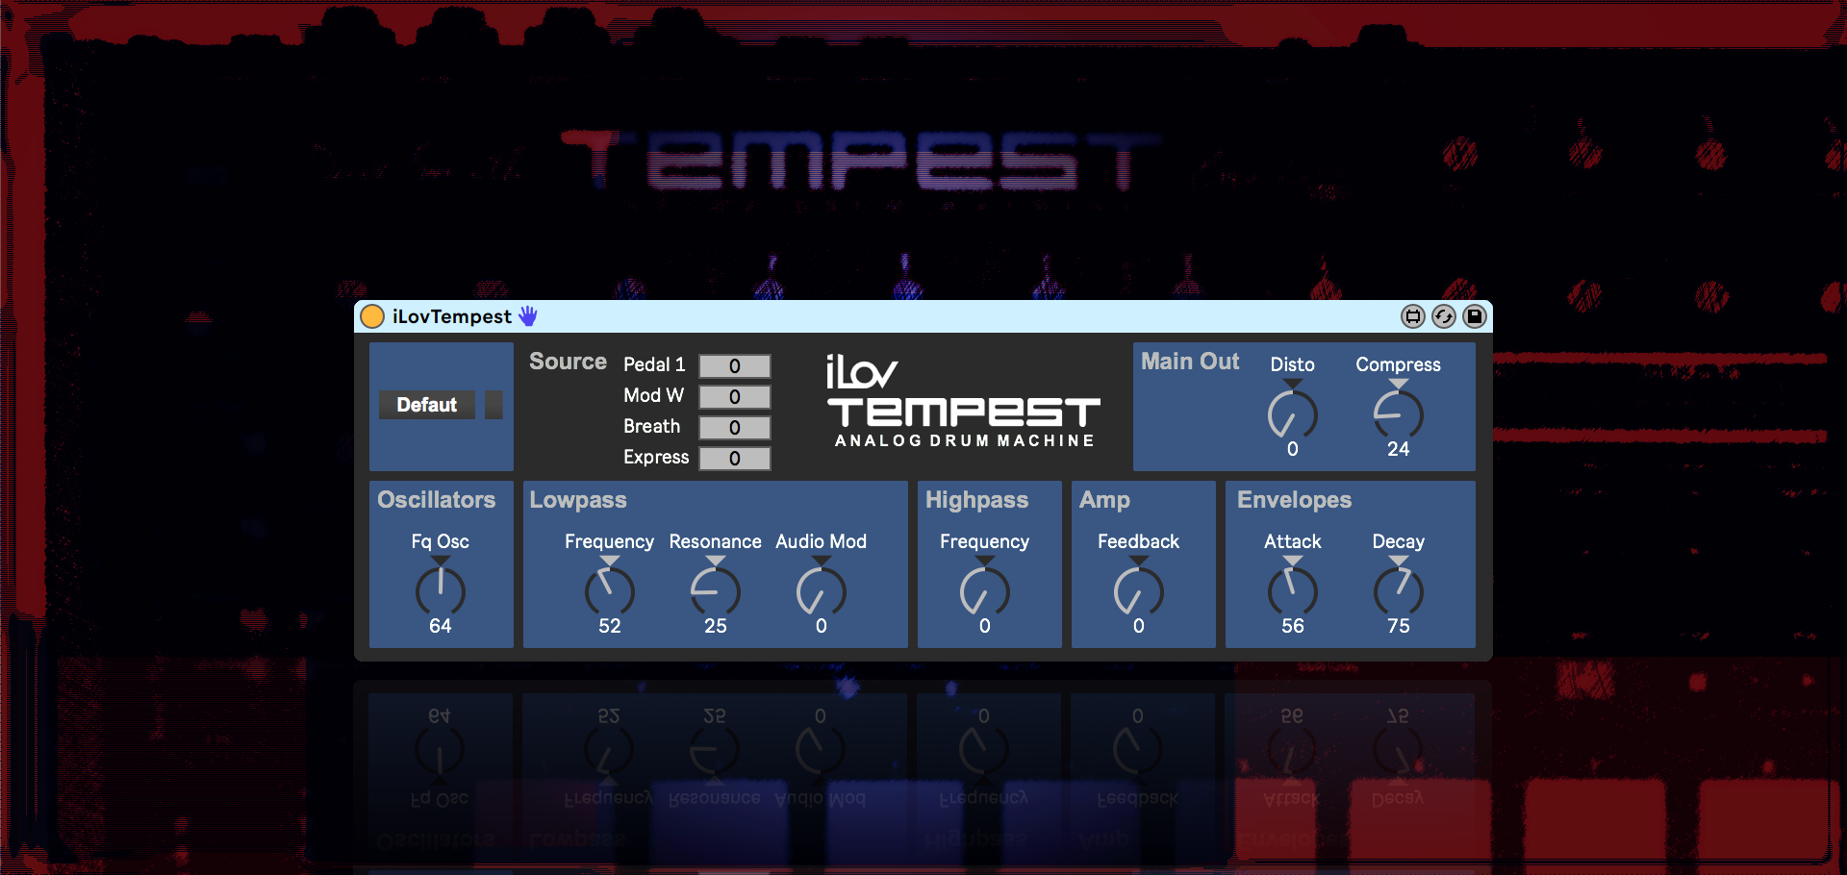Click the Express source value field
1847x875 pixels.
click(x=734, y=459)
